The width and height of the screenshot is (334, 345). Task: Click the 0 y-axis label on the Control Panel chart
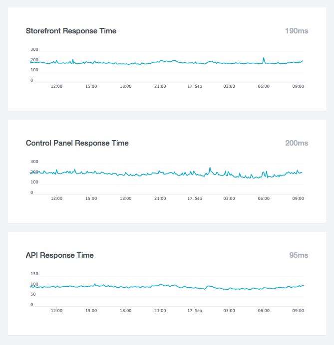[x=31, y=192]
